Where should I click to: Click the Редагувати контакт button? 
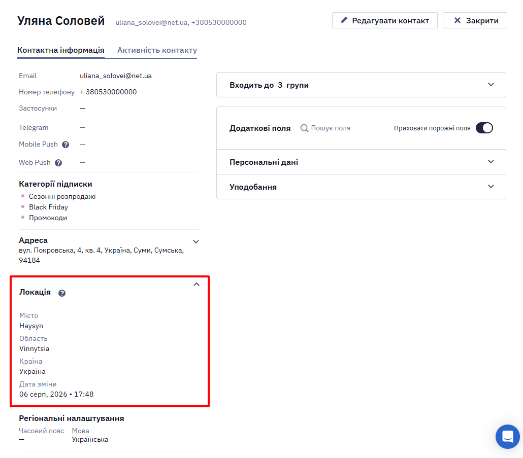(x=384, y=20)
